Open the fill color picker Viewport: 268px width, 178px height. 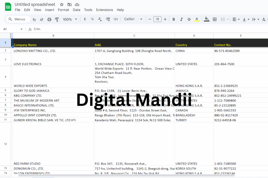(207, 19)
